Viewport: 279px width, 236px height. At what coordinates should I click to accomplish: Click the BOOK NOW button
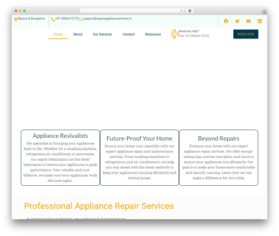point(246,34)
